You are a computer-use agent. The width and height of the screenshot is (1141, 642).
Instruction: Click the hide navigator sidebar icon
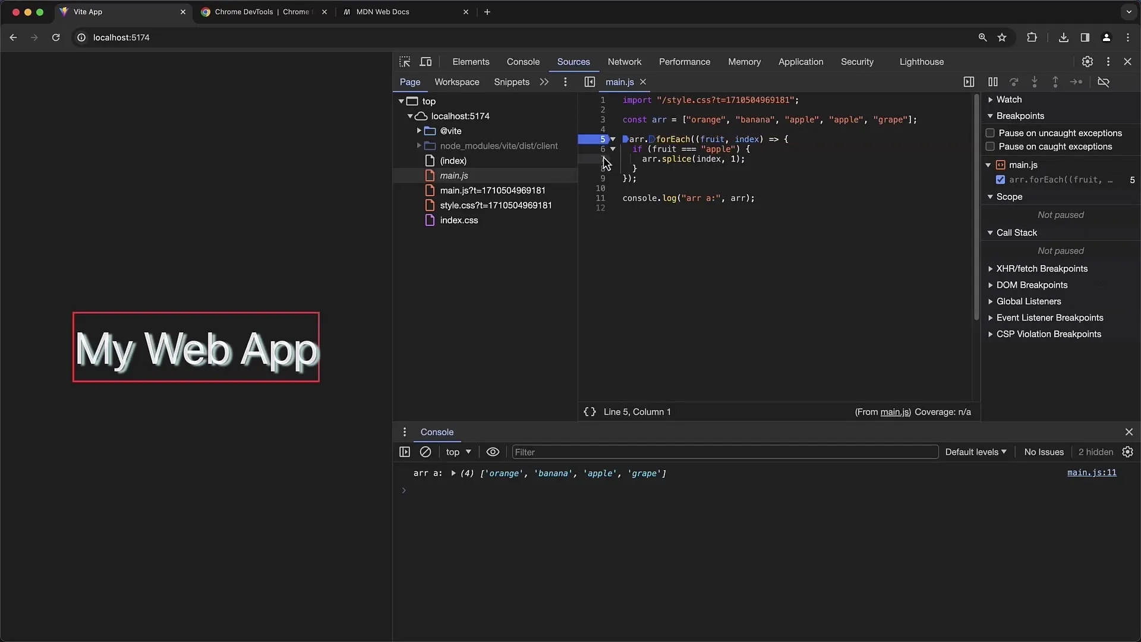tap(590, 82)
